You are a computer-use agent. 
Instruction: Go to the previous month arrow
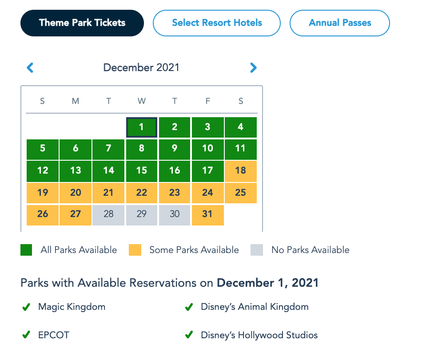[30, 67]
